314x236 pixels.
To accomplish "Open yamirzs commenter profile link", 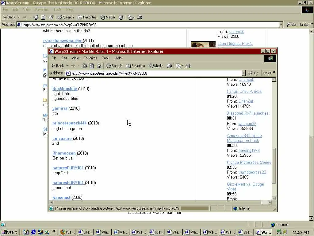I will pyautogui.click(x=60, y=108).
